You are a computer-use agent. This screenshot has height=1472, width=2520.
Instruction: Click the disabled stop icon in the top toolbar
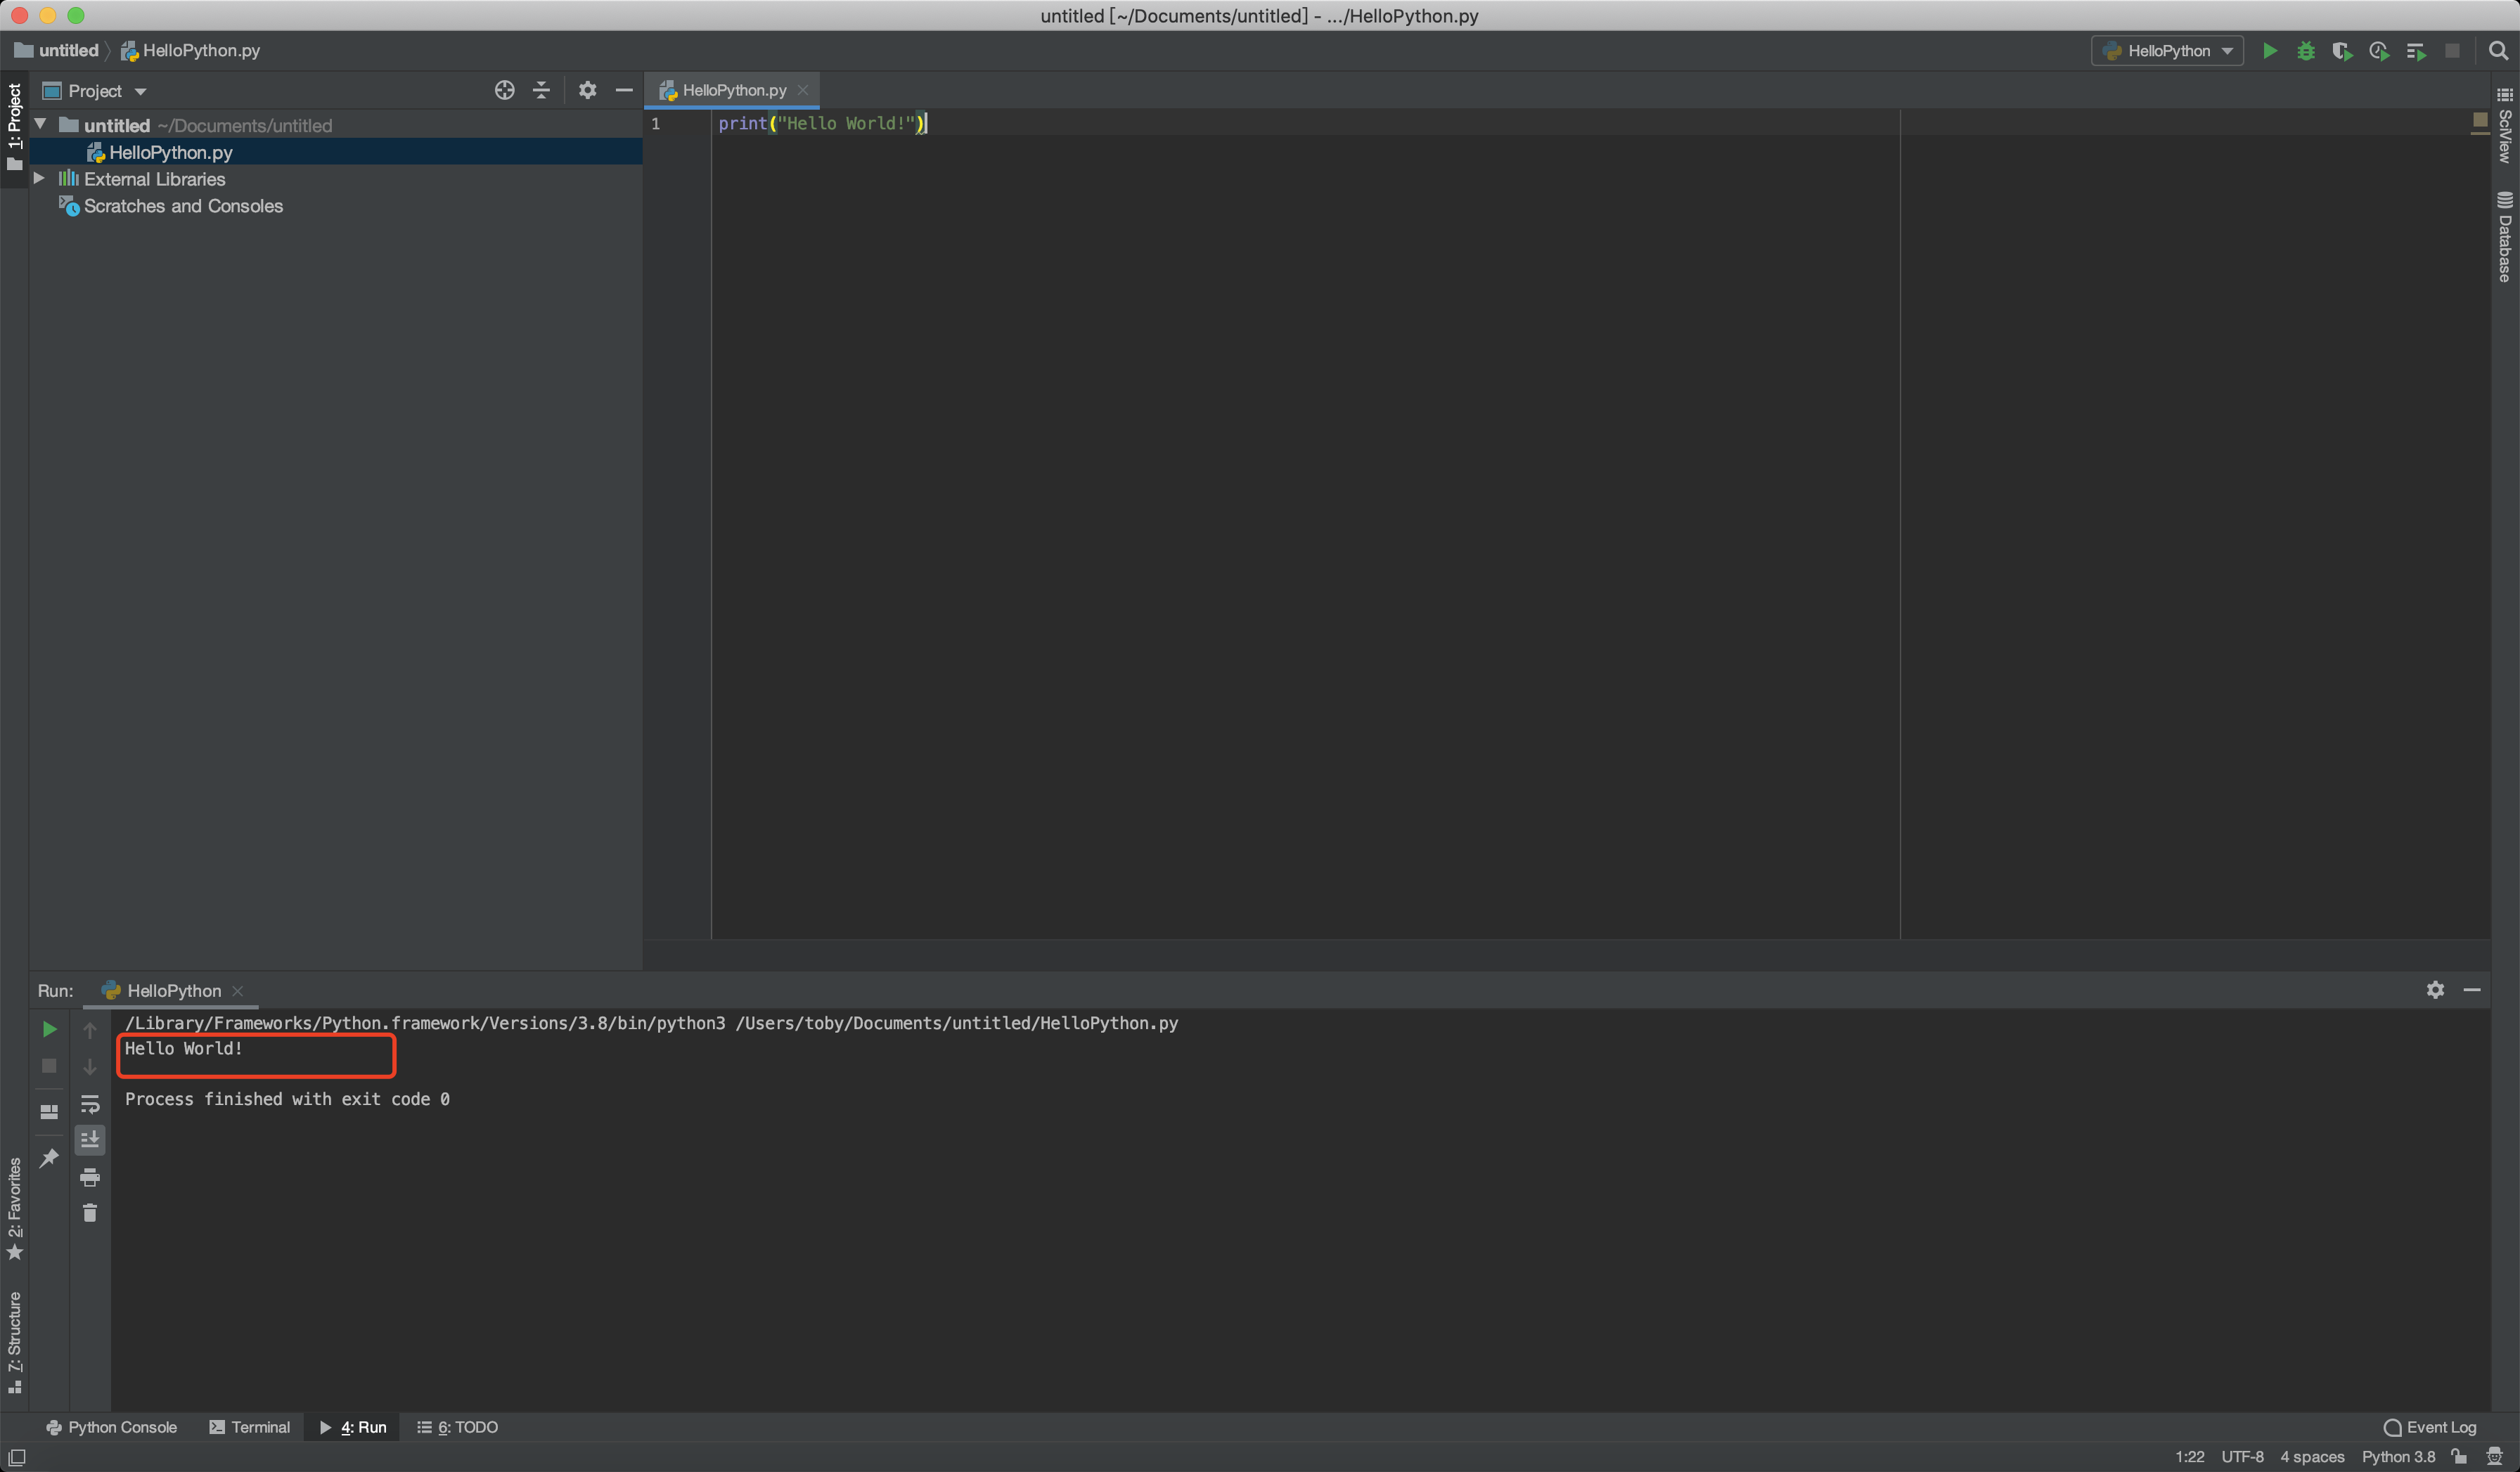(x=2452, y=51)
